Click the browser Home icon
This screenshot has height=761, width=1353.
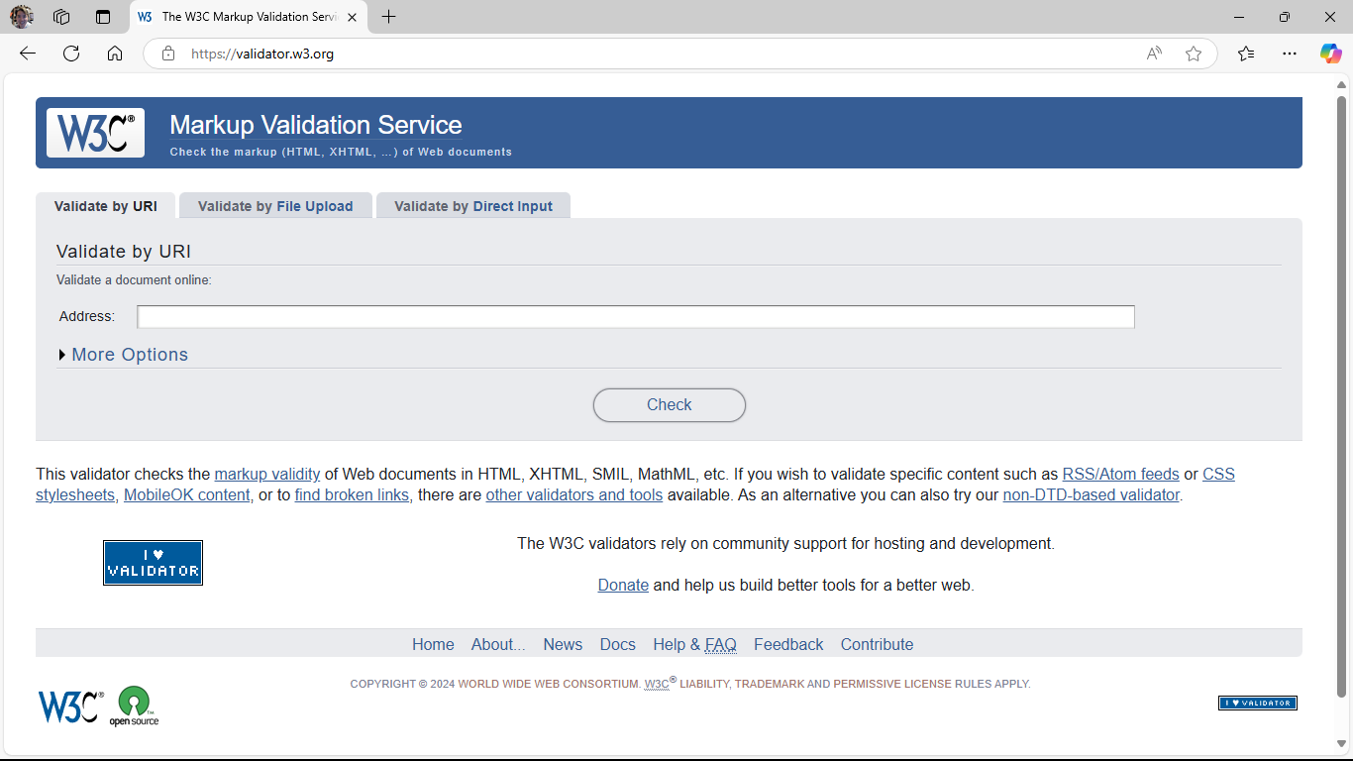point(114,54)
